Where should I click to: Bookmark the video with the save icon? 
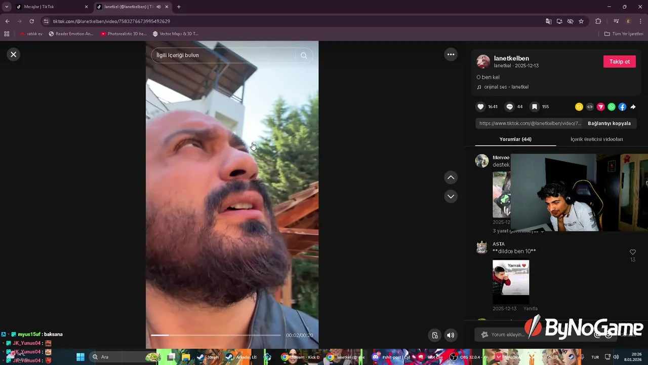click(534, 106)
